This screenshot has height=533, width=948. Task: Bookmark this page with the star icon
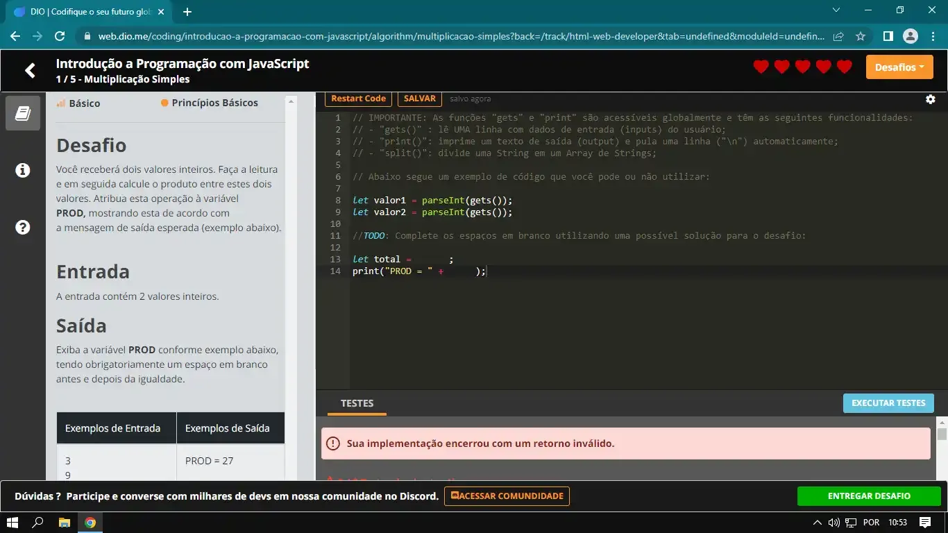click(x=861, y=36)
